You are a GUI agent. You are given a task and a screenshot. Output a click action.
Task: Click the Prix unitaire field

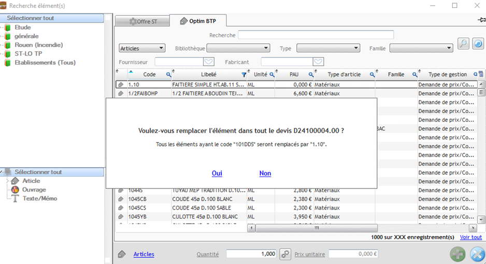click(x=353, y=254)
